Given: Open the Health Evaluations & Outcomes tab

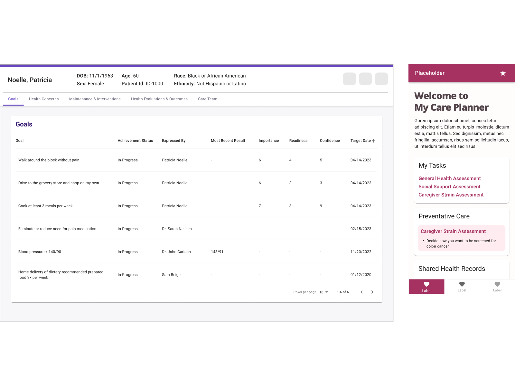Looking at the screenshot, I should (159, 99).
